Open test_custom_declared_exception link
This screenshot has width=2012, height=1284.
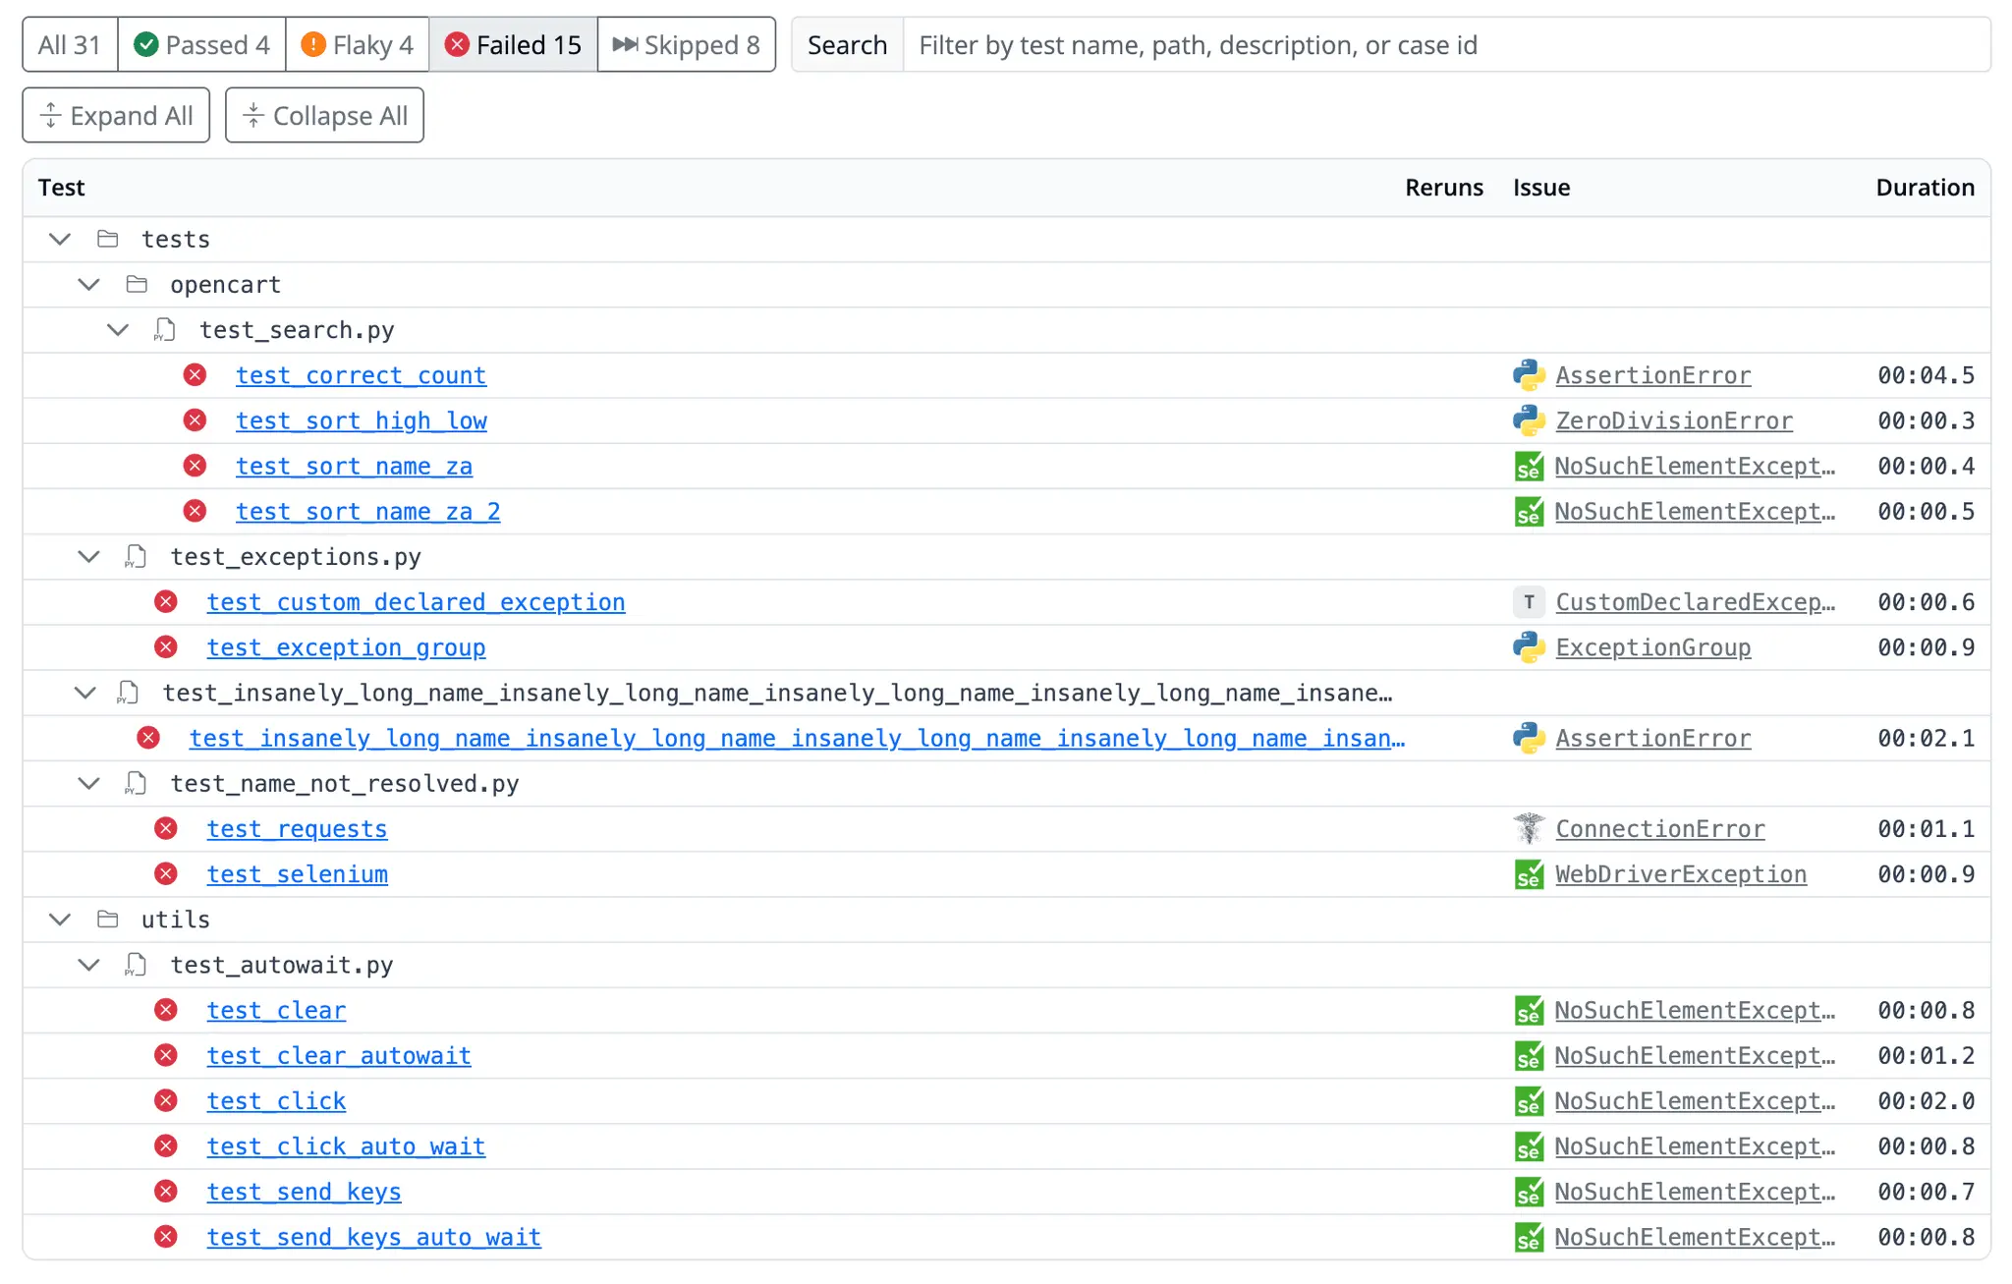[416, 602]
